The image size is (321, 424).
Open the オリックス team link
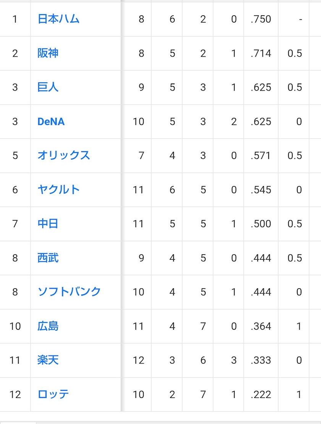64,156
